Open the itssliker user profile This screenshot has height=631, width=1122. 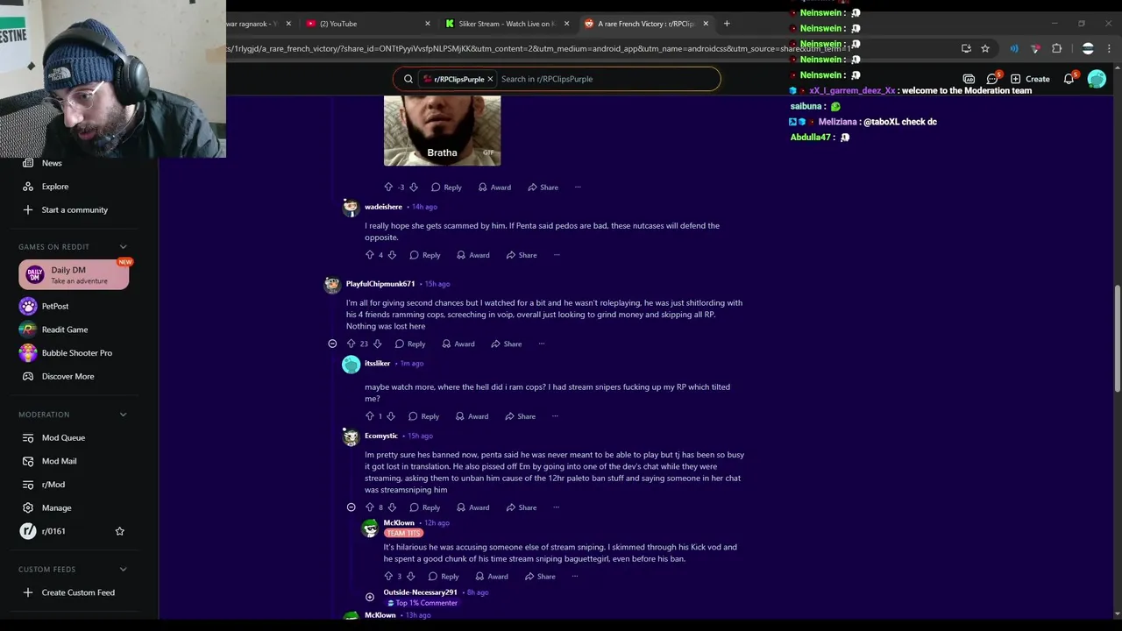(x=378, y=364)
